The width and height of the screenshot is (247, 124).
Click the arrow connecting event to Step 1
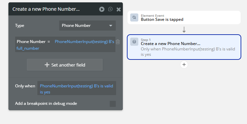184,30
